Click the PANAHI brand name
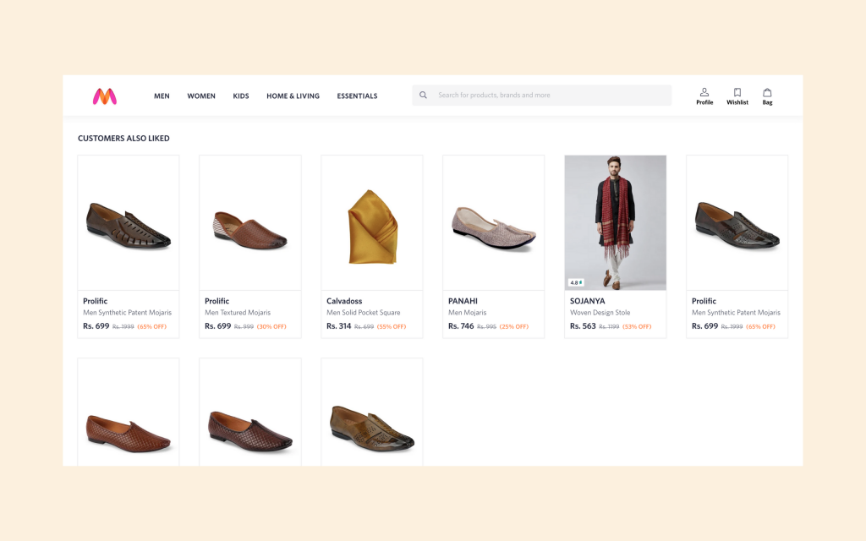The image size is (866, 541). coord(463,301)
